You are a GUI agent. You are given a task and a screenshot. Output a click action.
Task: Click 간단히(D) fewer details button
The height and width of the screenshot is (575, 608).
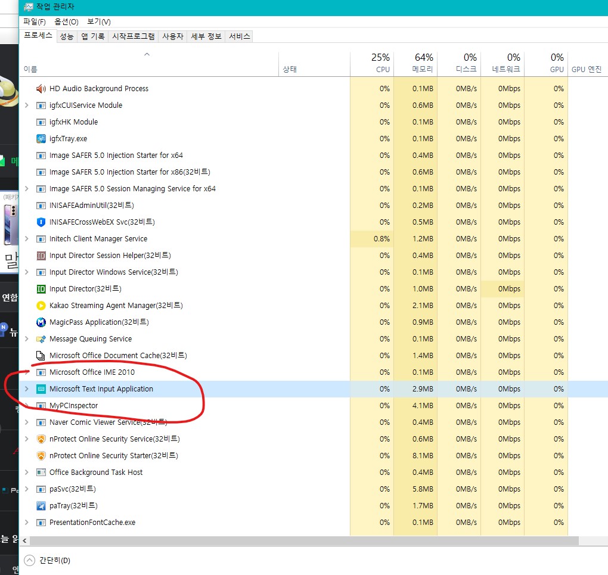pos(47,560)
